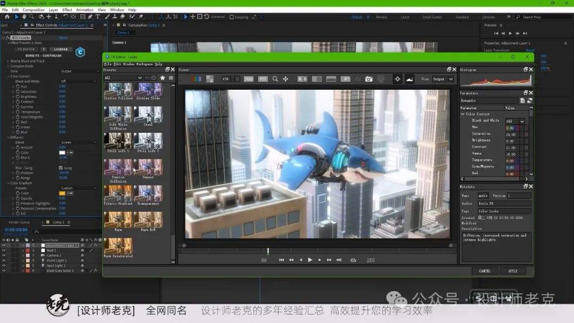Click the Home icon in After Effects toolbar
The width and height of the screenshot is (574, 323).
pyautogui.click(x=7, y=17)
